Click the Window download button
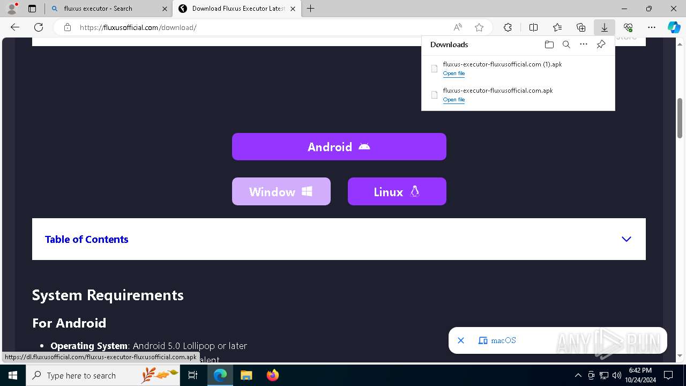 click(281, 191)
